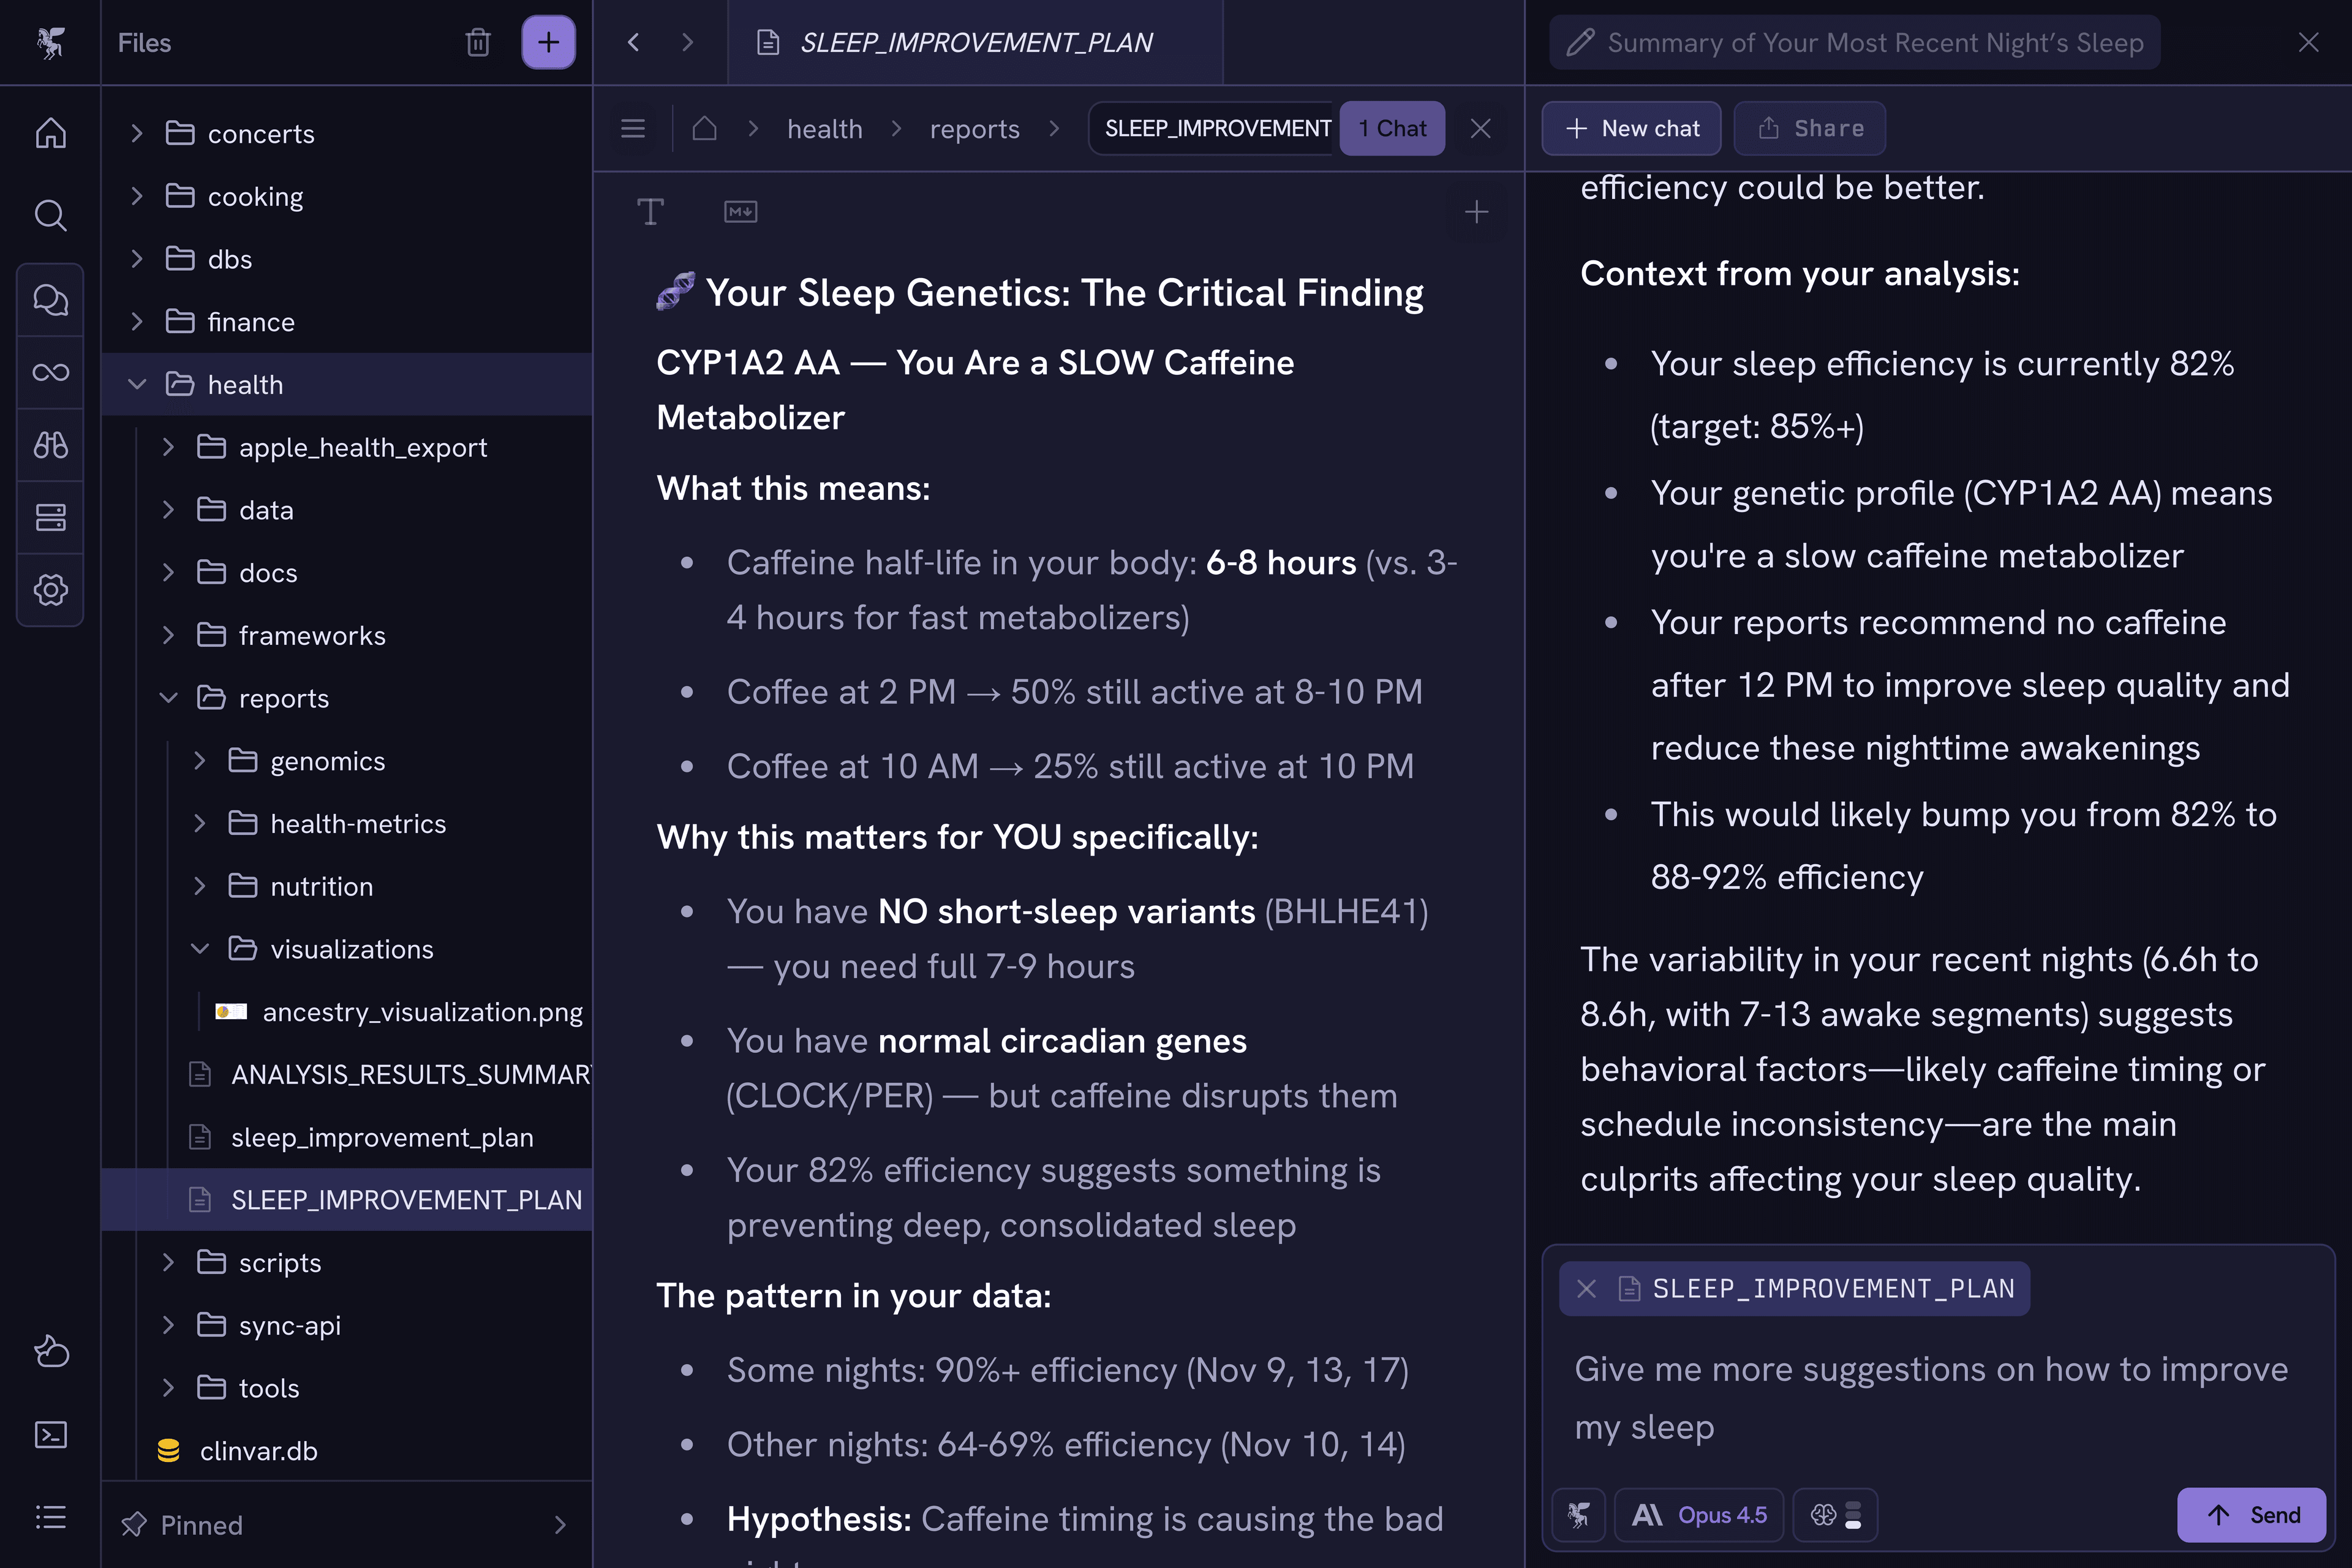Open the binoculars explore icon
2352x1568 pixels.
pyautogui.click(x=50, y=445)
